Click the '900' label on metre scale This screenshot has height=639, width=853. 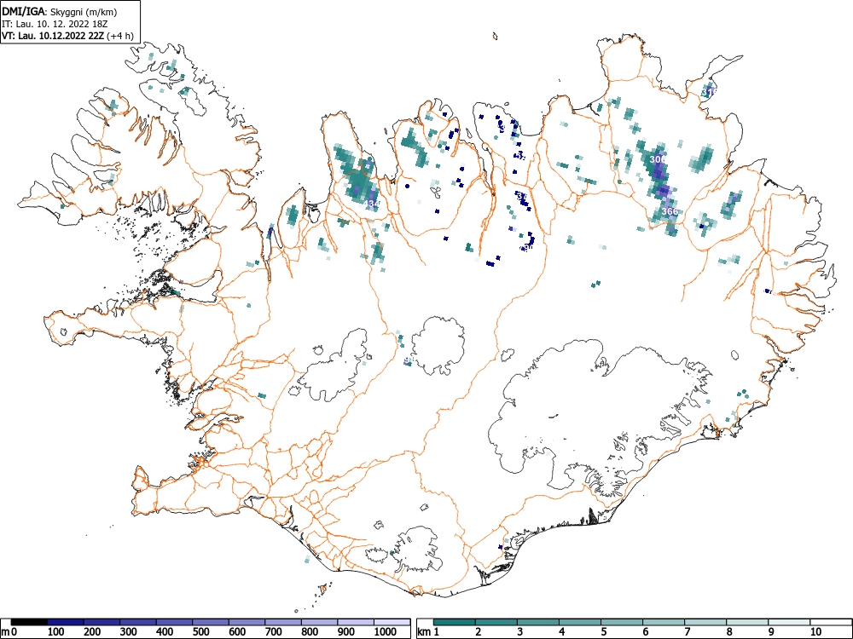346,632
